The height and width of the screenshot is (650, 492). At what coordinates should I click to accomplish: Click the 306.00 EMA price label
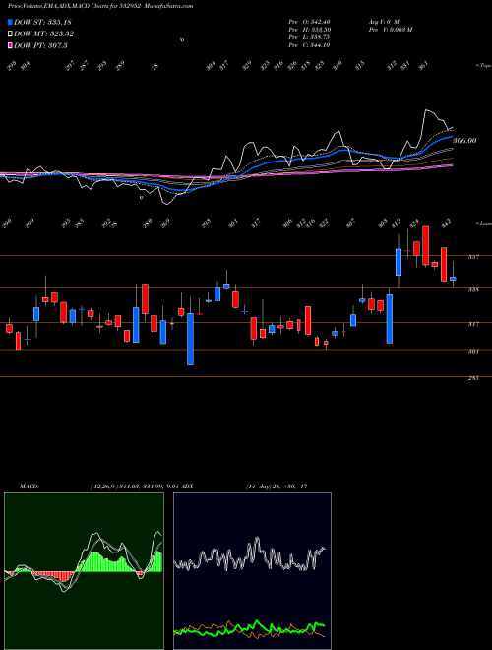pyautogui.click(x=464, y=141)
